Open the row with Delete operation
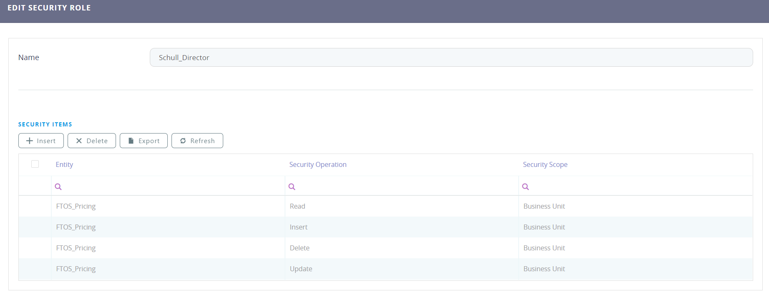Screen dimensions: 769x295 pyautogui.click(x=300, y=248)
